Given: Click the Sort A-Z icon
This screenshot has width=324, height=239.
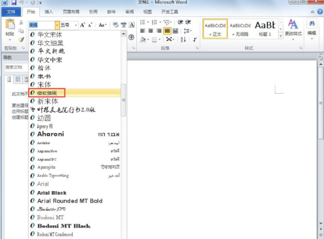Looking at the screenshot, I should point(183,40).
